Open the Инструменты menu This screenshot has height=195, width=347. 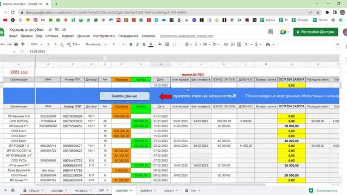tap(104, 36)
